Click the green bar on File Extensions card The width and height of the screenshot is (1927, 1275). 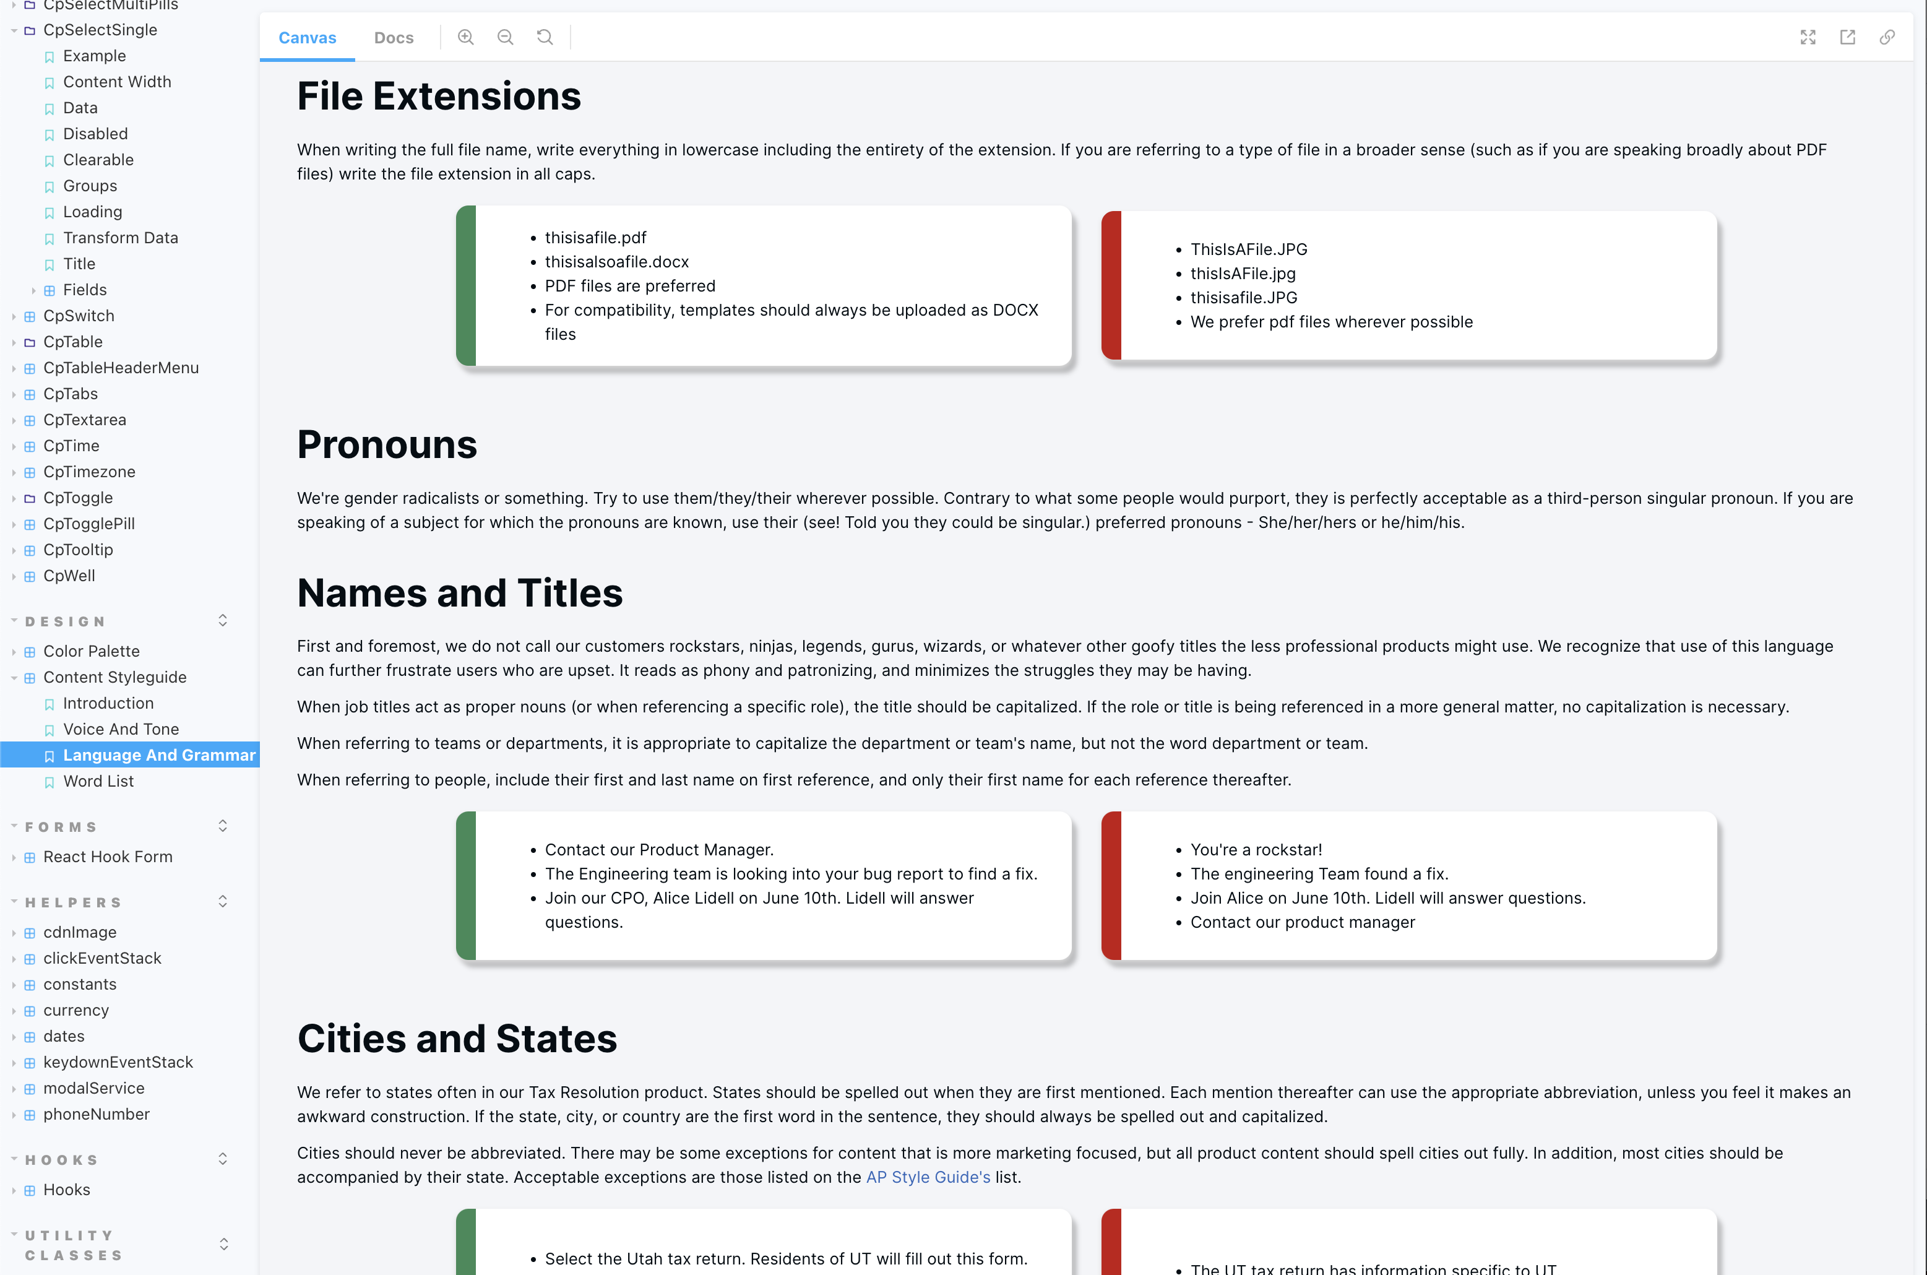(466, 285)
